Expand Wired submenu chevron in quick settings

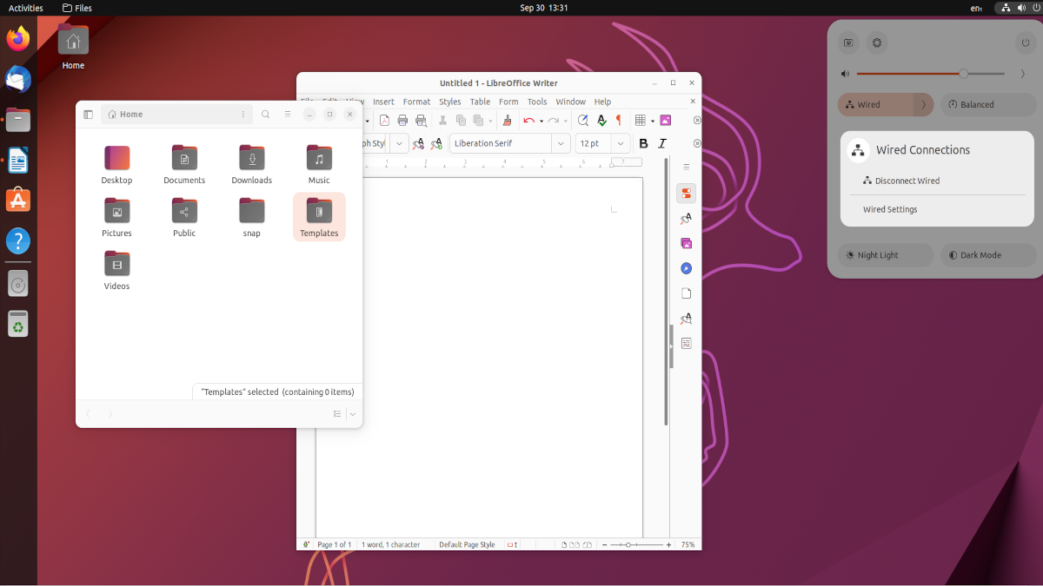pos(923,104)
